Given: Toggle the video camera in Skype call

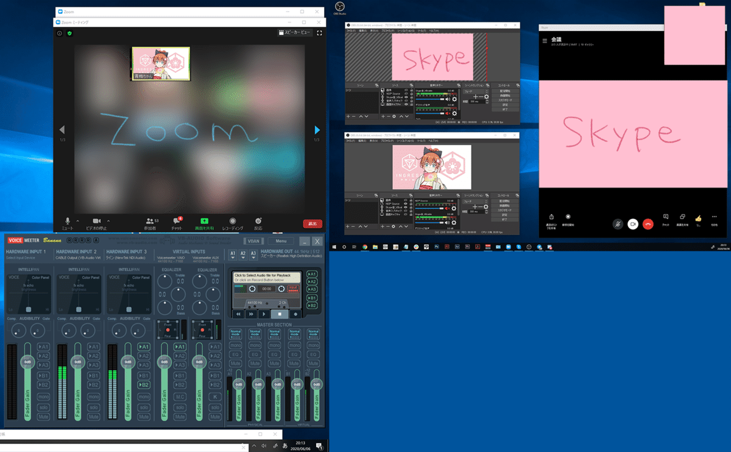Looking at the screenshot, I should coord(633,224).
